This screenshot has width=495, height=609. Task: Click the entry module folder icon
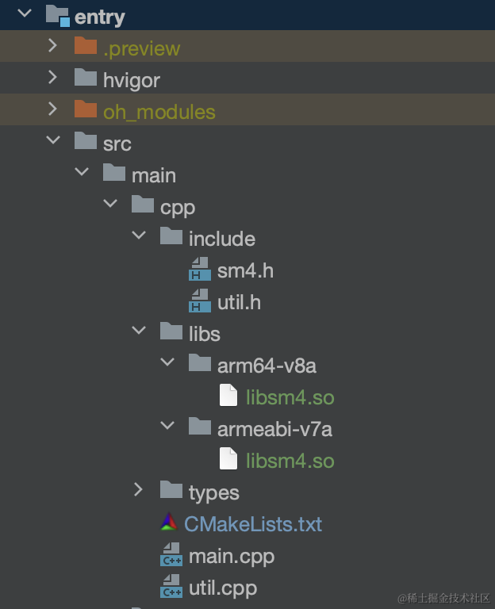point(57,15)
